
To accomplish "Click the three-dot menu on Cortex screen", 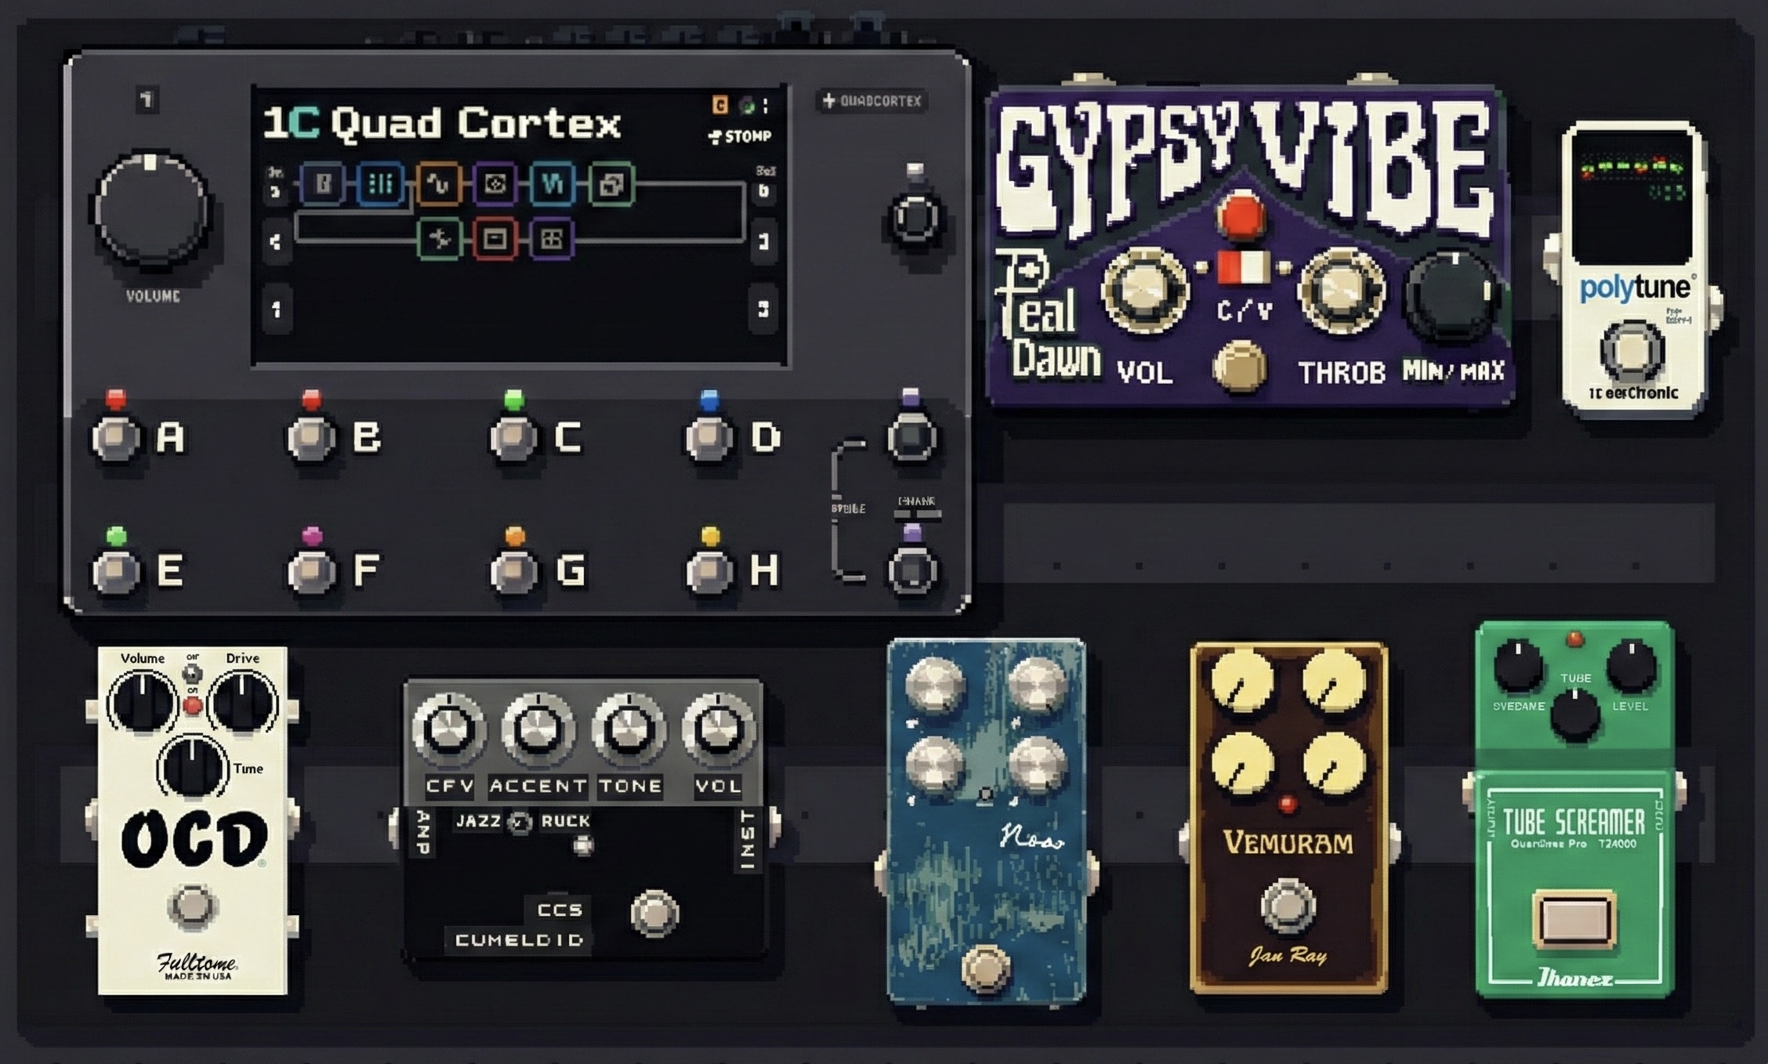I will click(x=766, y=105).
